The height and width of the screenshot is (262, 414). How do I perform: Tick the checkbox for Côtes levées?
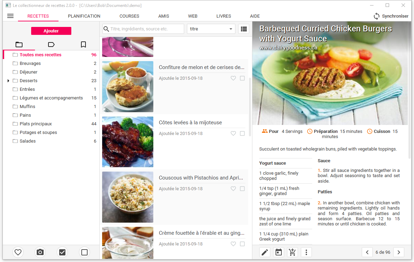pyautogui.click(x=242, y=134)
